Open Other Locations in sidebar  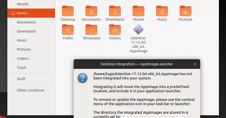point(31,90)
